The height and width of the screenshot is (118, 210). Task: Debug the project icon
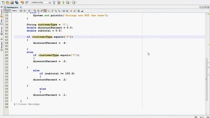click(68, 2)
